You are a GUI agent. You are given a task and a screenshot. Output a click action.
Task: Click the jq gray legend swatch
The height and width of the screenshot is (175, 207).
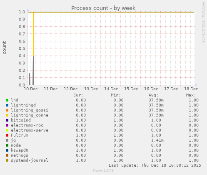[x=7, y=140]
